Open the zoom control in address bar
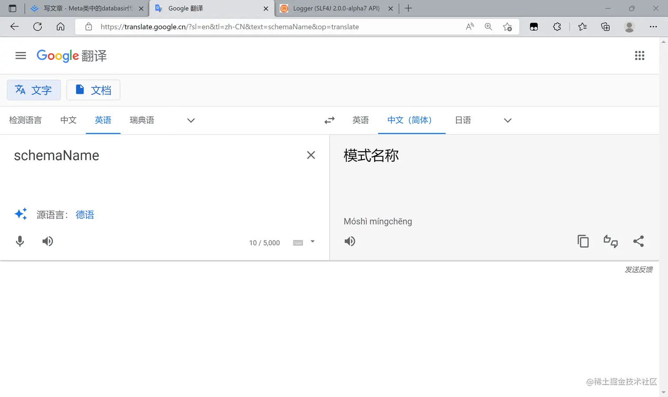668x397 pixels. tap(488, 27)
